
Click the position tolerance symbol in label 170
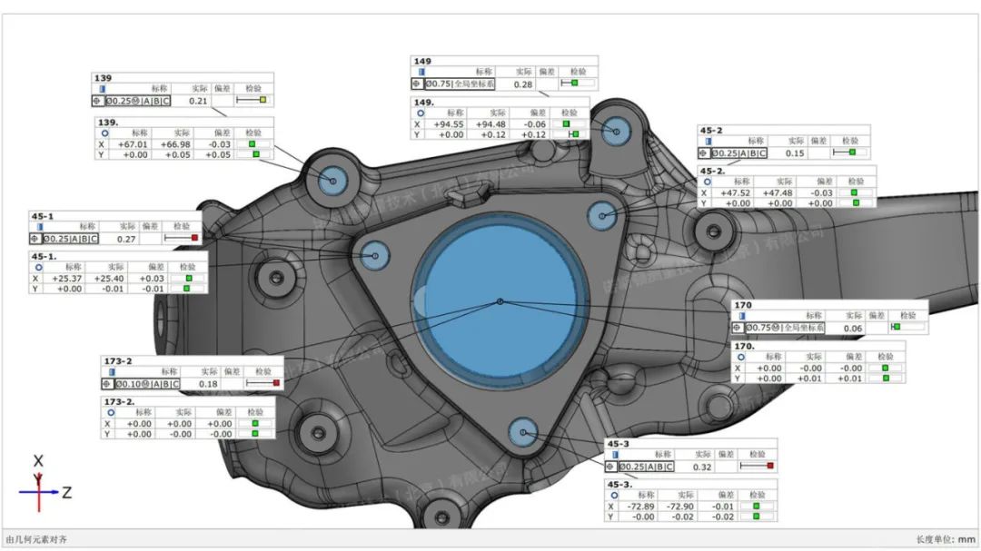(x=738, y=328)
